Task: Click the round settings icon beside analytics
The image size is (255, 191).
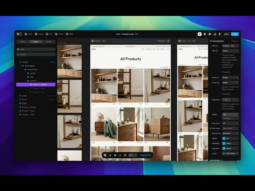Action: tap(210, 34)
